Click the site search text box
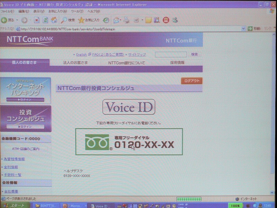 (171, 55)
